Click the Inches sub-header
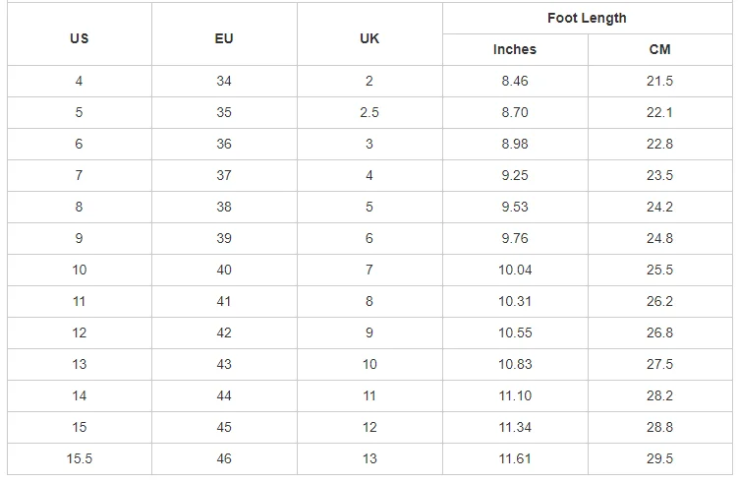 [x=515, y=49]
